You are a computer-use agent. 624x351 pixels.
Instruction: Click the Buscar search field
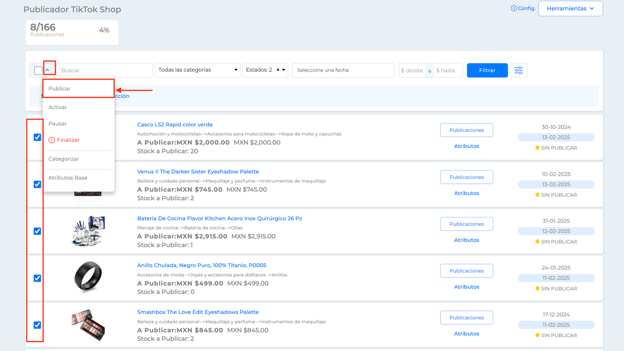tap(105, 71)
